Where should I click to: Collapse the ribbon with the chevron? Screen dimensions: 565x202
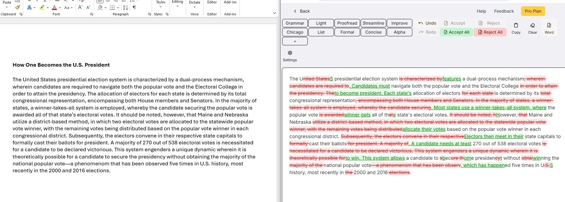coord(274,13)
